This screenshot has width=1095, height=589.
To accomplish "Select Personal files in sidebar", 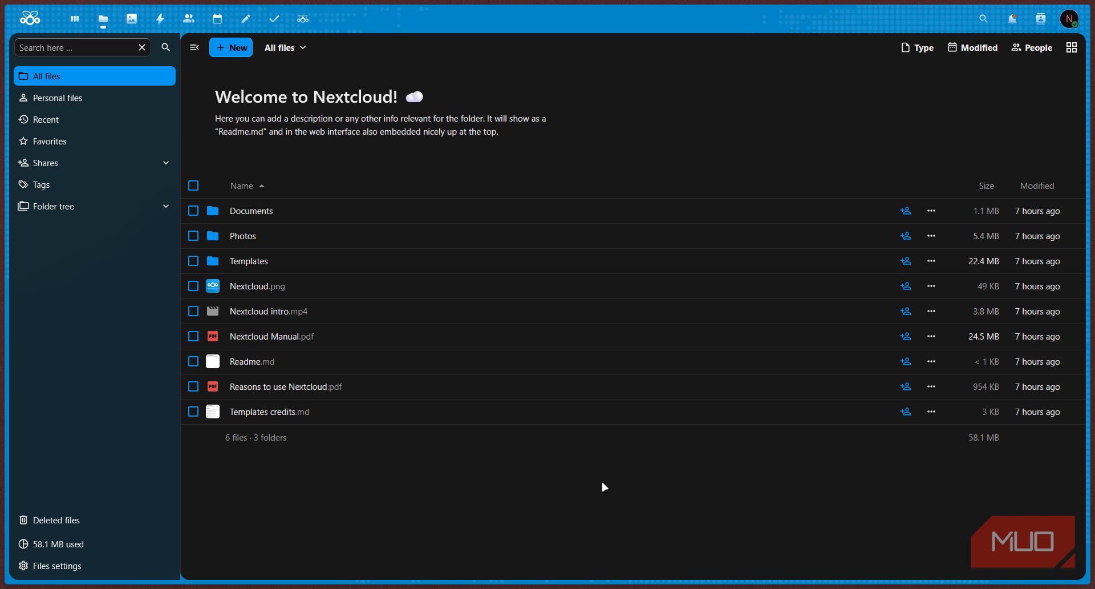I will click(95, 98).
